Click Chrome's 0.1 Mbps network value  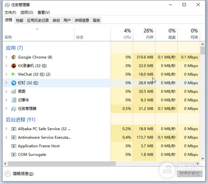tap(189, 57)
